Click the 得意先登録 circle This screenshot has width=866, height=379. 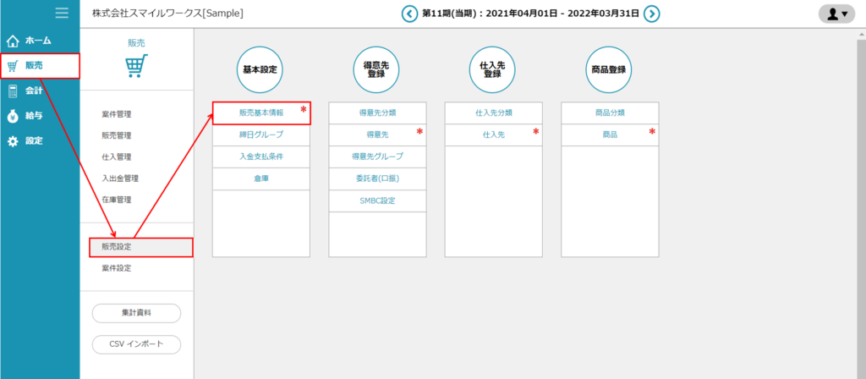[376, 69]
